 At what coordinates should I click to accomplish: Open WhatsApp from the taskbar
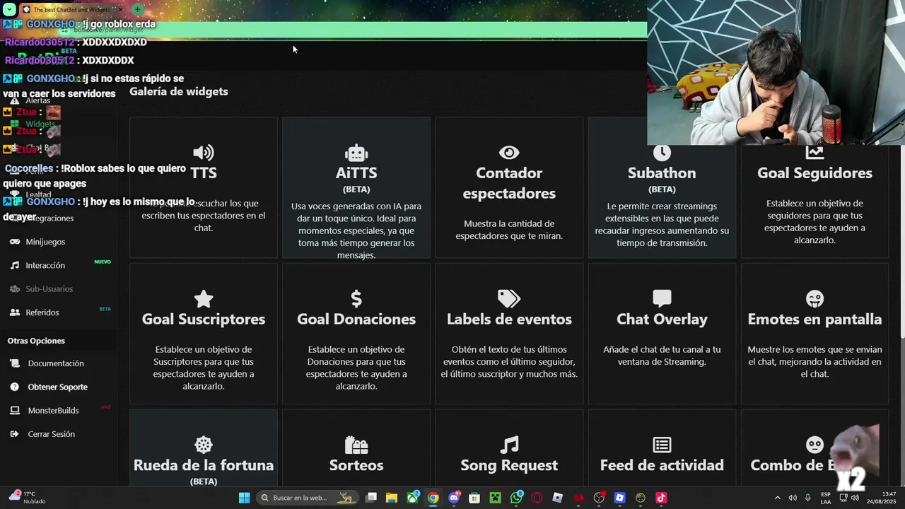pyautogui.click(x=516, y=498)
